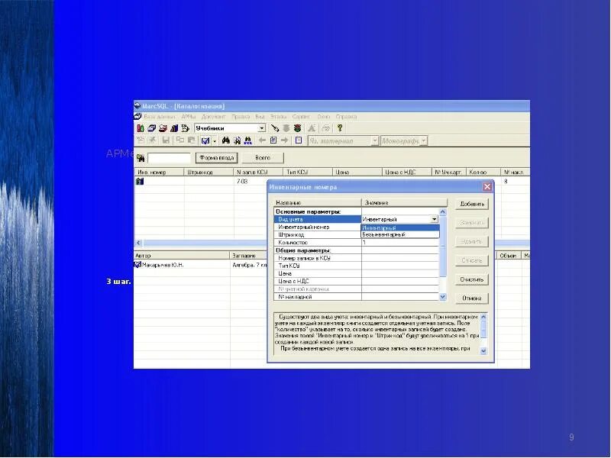611x458 pixels.
Task: Click the red third icon in the top toolbar
Action: point(163,128)
